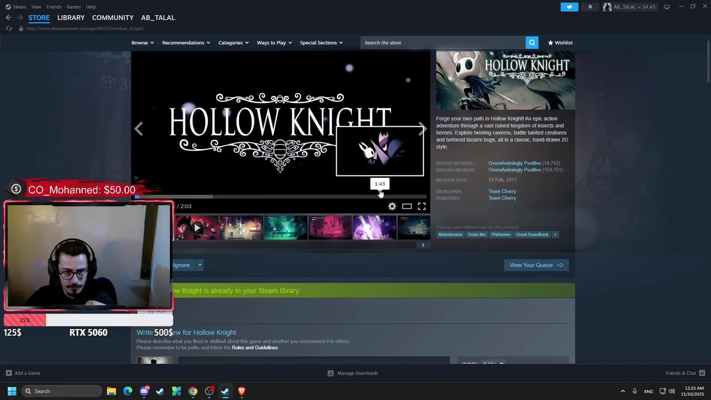
Task: Select the Platformer tag
Action: (500, 234)
